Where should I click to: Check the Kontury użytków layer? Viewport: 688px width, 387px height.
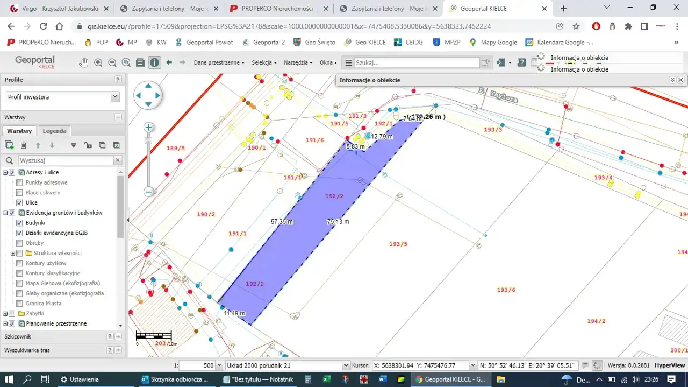tap(20, 263)
